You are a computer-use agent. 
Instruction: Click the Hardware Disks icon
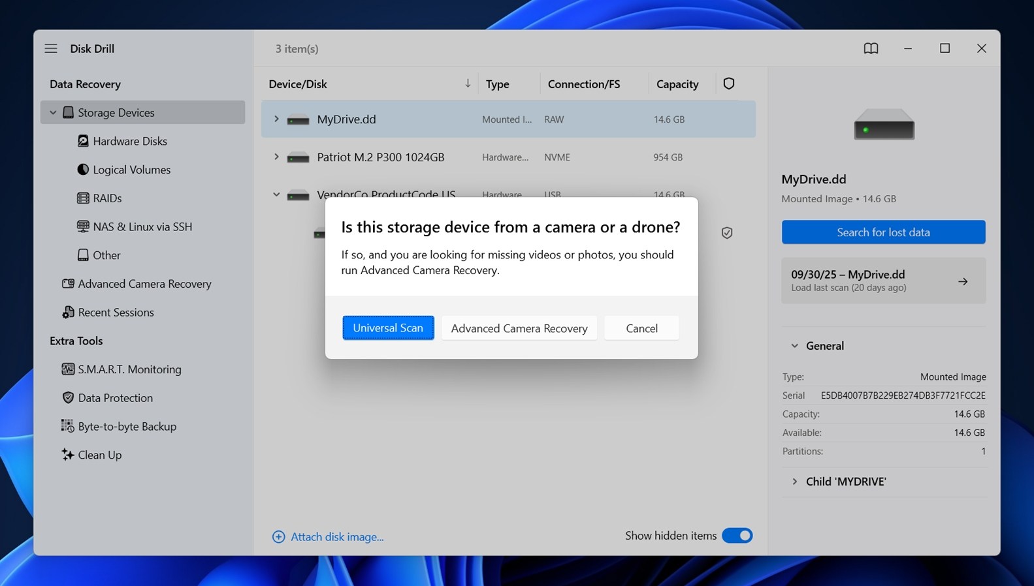[83, 141]
